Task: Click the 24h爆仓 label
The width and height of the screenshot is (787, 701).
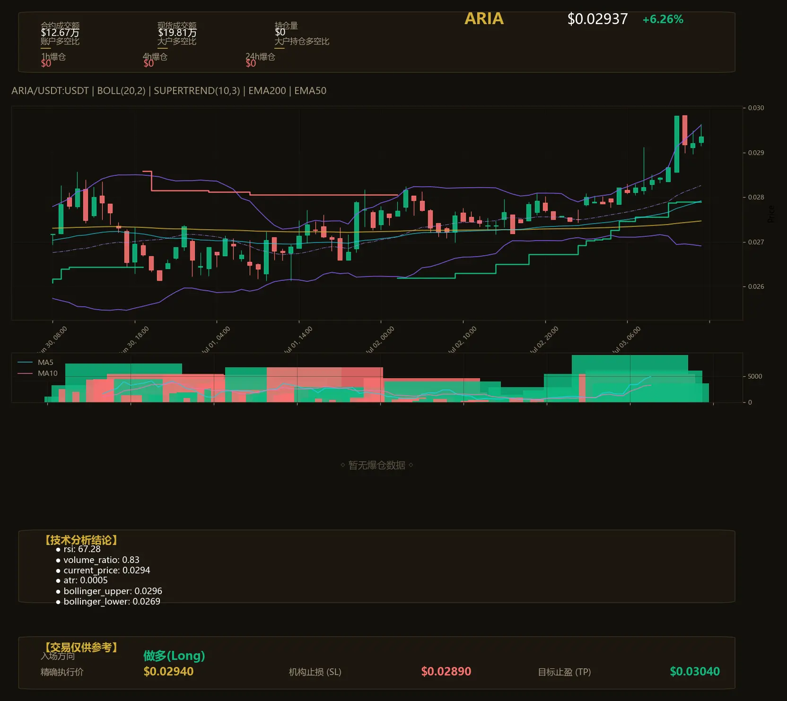Action: coord(260,57)
